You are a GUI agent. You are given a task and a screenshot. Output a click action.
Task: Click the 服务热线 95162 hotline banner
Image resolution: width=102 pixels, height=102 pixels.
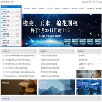pos(89,74)
